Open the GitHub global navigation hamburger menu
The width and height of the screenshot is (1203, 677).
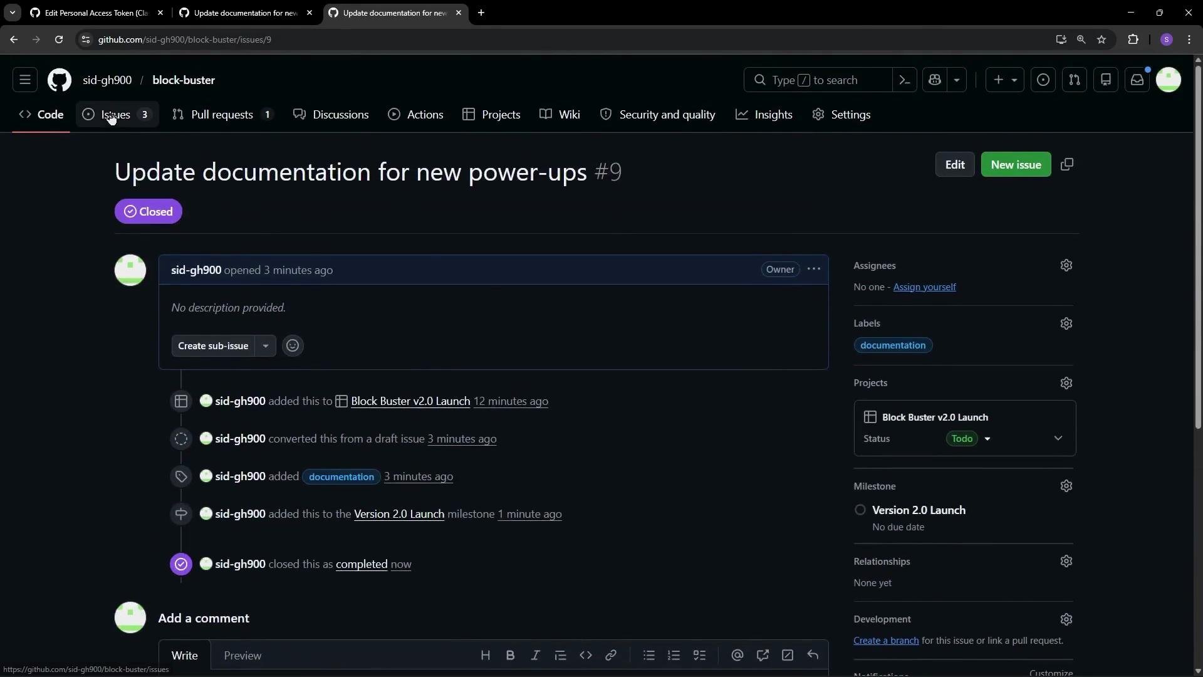point(25,80)
